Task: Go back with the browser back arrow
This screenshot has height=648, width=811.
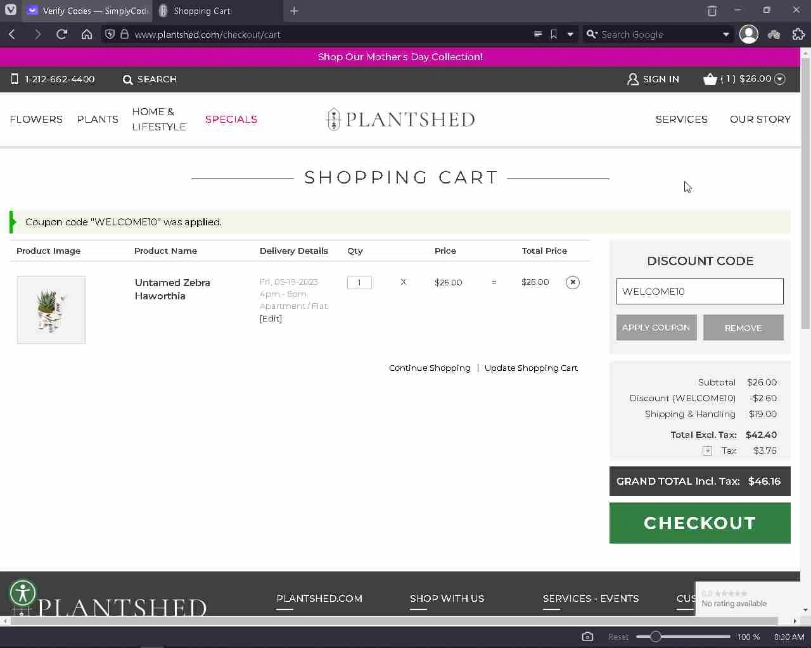Action: pyautogui.click(x=12, y=34)
